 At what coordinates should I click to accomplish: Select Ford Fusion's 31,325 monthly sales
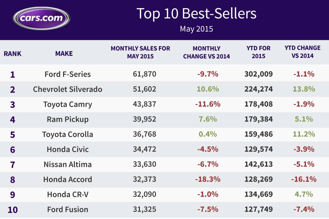[x=145, y=209]
